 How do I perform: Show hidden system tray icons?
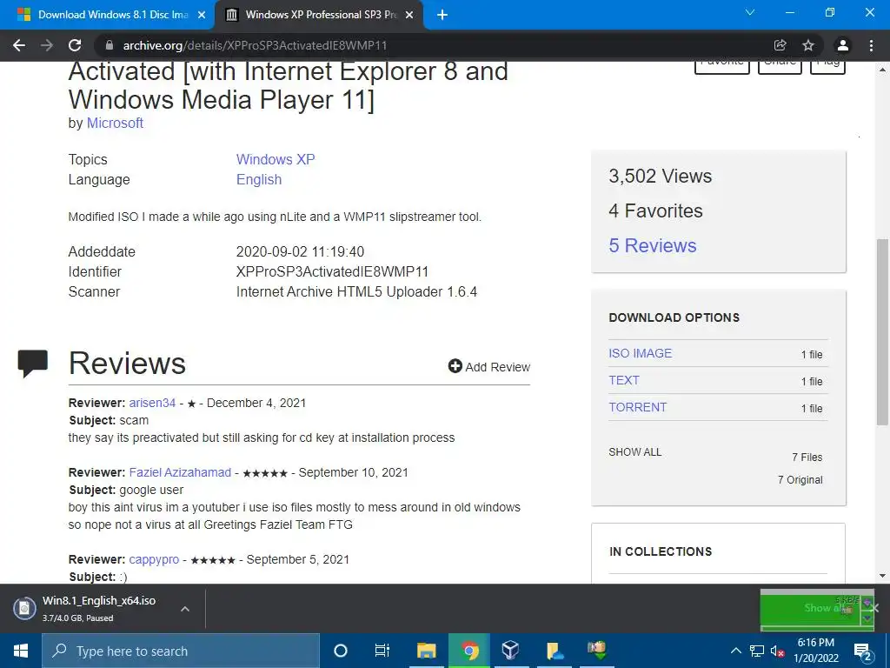(x=735, y=651)
